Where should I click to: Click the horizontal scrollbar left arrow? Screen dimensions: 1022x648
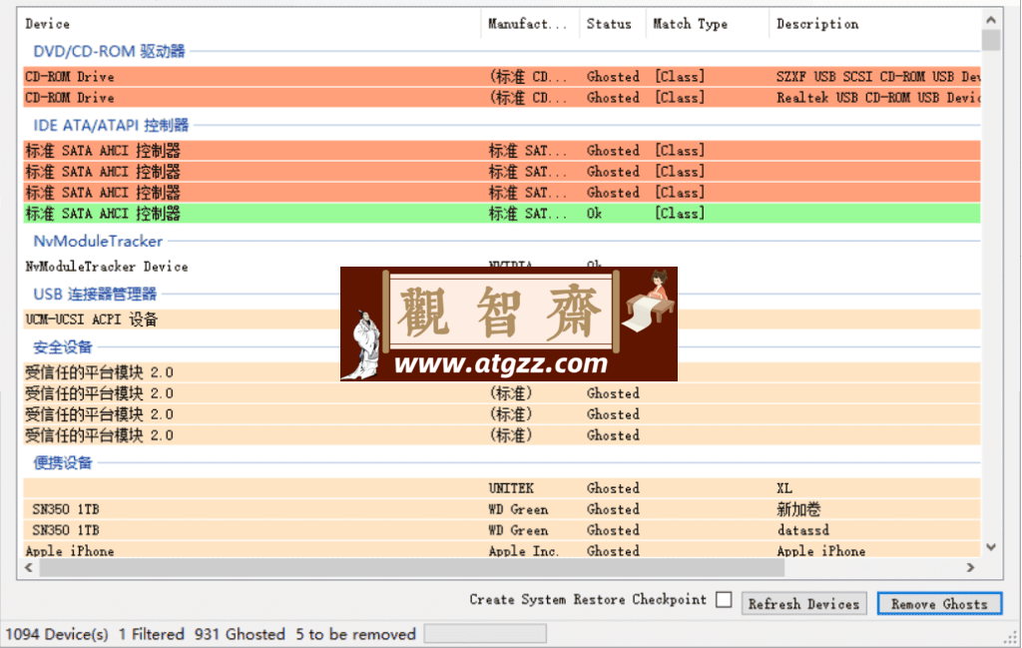pos(29,568)
